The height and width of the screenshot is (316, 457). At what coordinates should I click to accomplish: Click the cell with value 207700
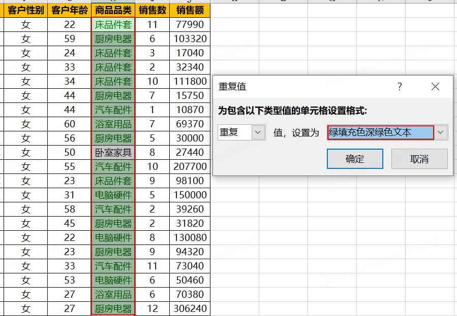point(190,166)
